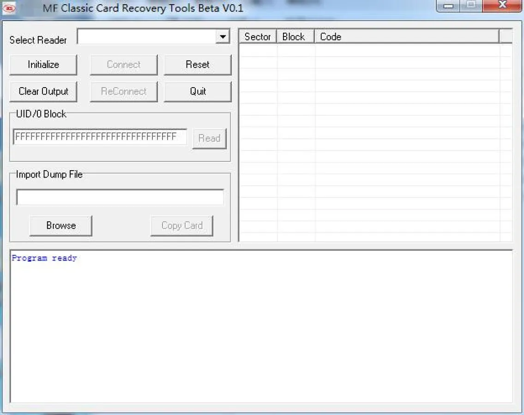This screenshot has width=524, height=415.
Task: Quit the application via Quit button
Action: 198,91
